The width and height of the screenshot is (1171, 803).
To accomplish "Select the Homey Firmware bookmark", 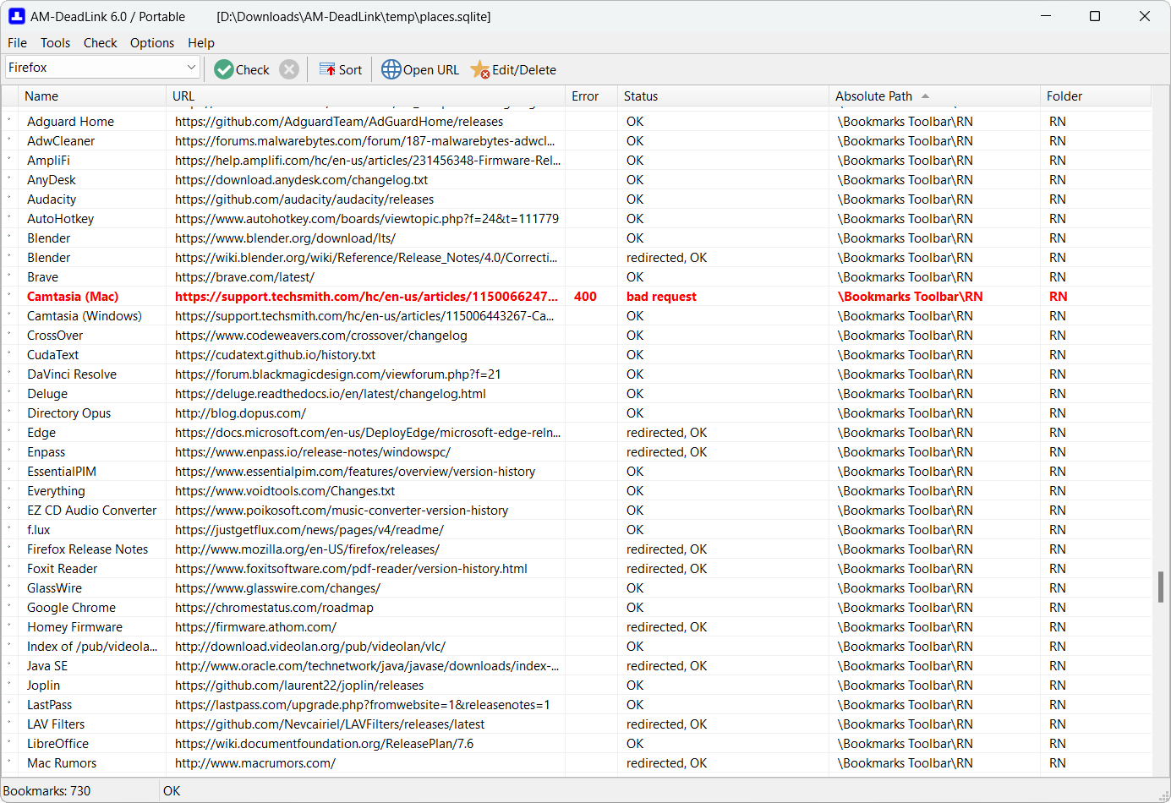I will [75, 627].
